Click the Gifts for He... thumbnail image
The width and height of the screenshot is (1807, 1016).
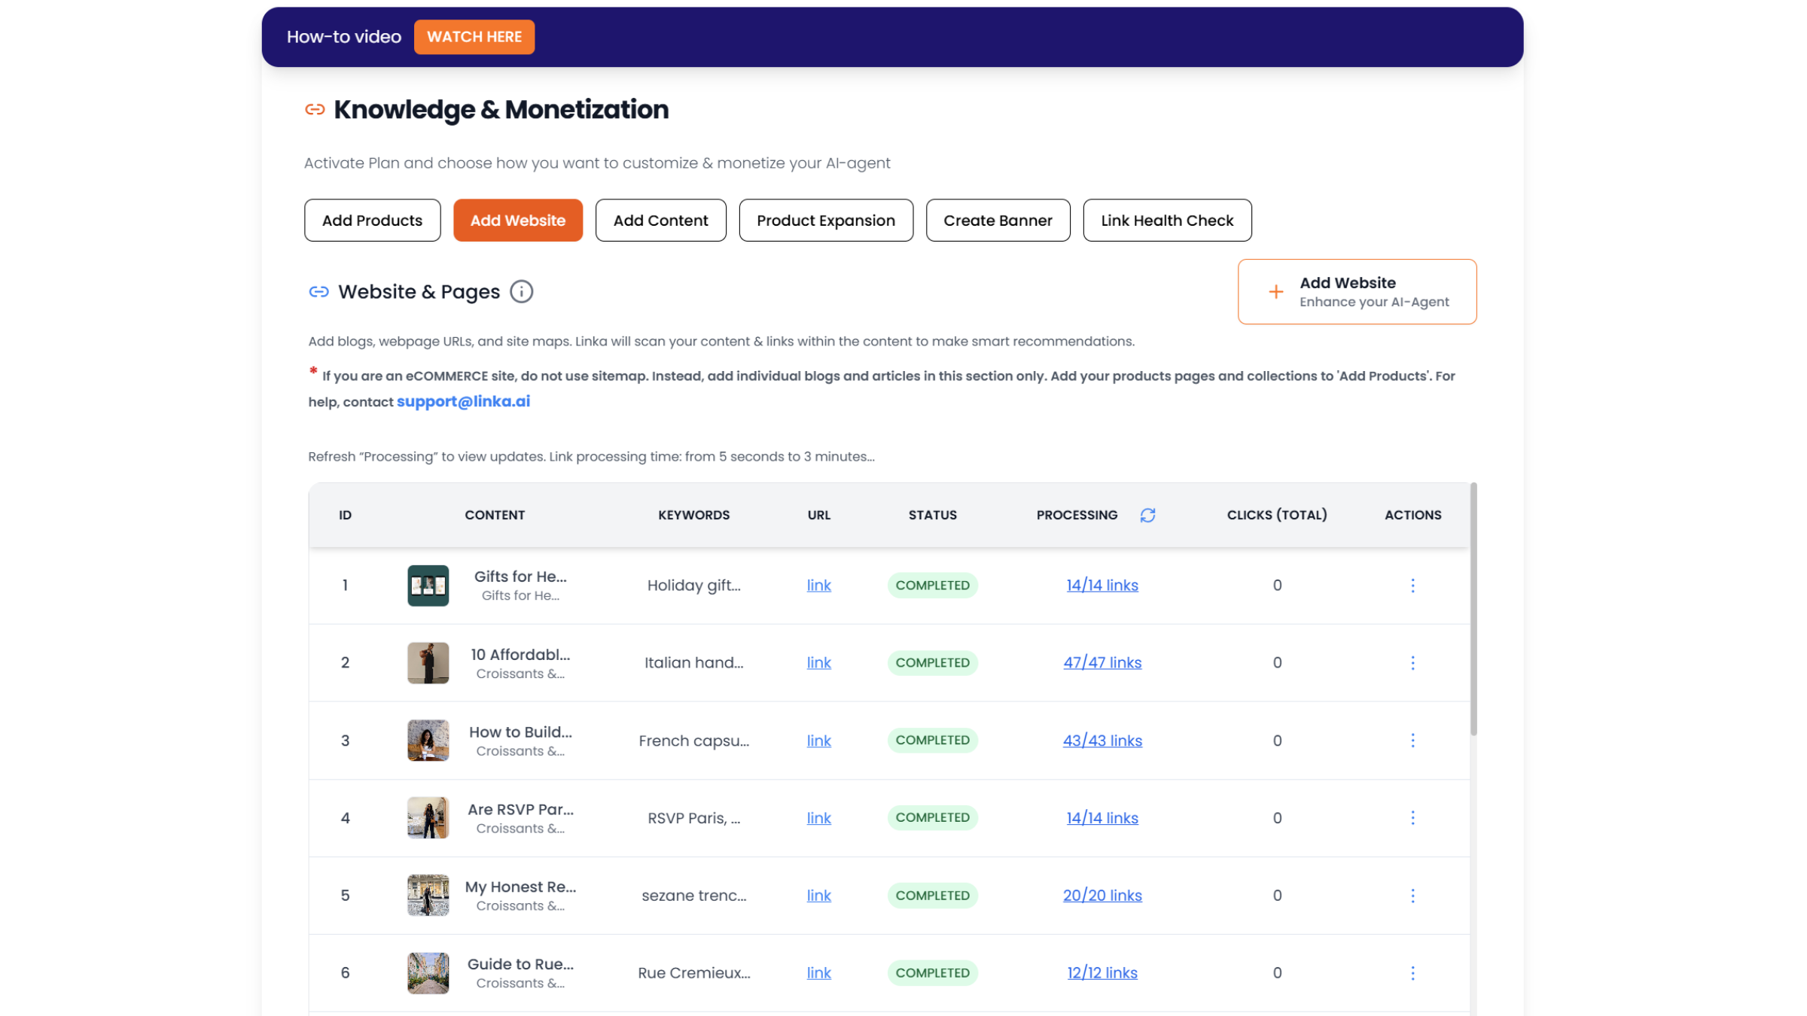[428, 586]
